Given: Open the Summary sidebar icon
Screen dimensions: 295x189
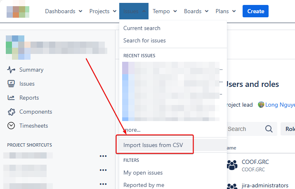Looking at the screenshot, I should point(11,70).
